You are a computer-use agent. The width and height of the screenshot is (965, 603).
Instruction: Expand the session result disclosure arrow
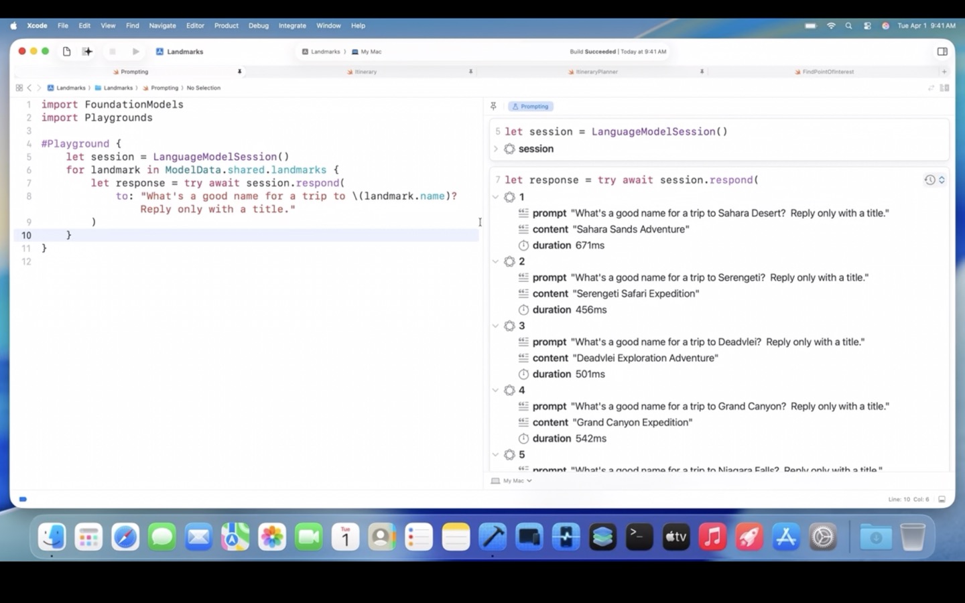496,149
